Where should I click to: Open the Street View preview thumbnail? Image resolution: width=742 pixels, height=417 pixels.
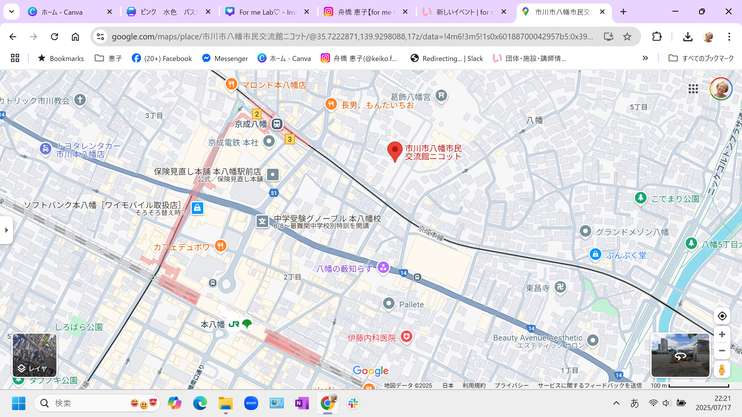tap(680, 355)
